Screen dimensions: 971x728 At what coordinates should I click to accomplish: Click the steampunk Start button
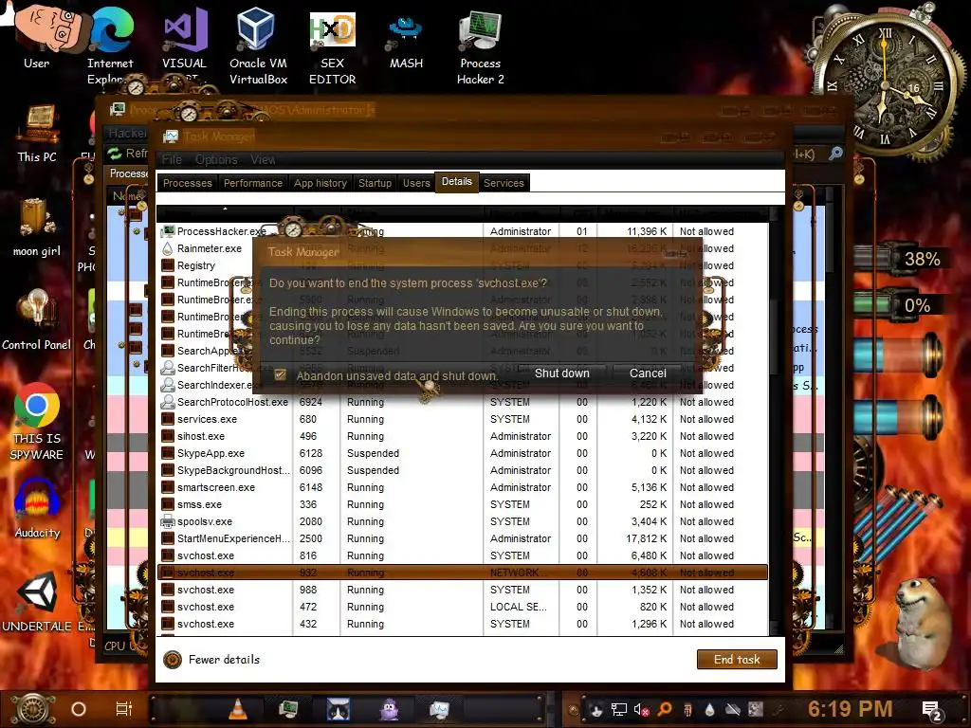pos(32,709)
